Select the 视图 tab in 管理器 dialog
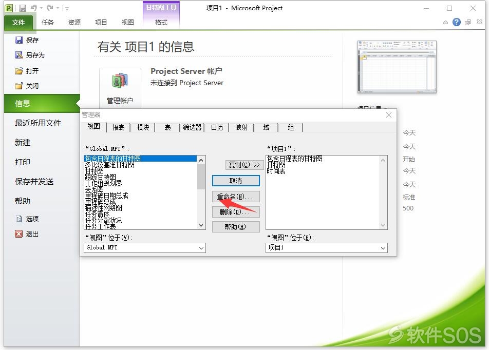The height and width of the screenshot is (350, 489). [x=94, y=127]
